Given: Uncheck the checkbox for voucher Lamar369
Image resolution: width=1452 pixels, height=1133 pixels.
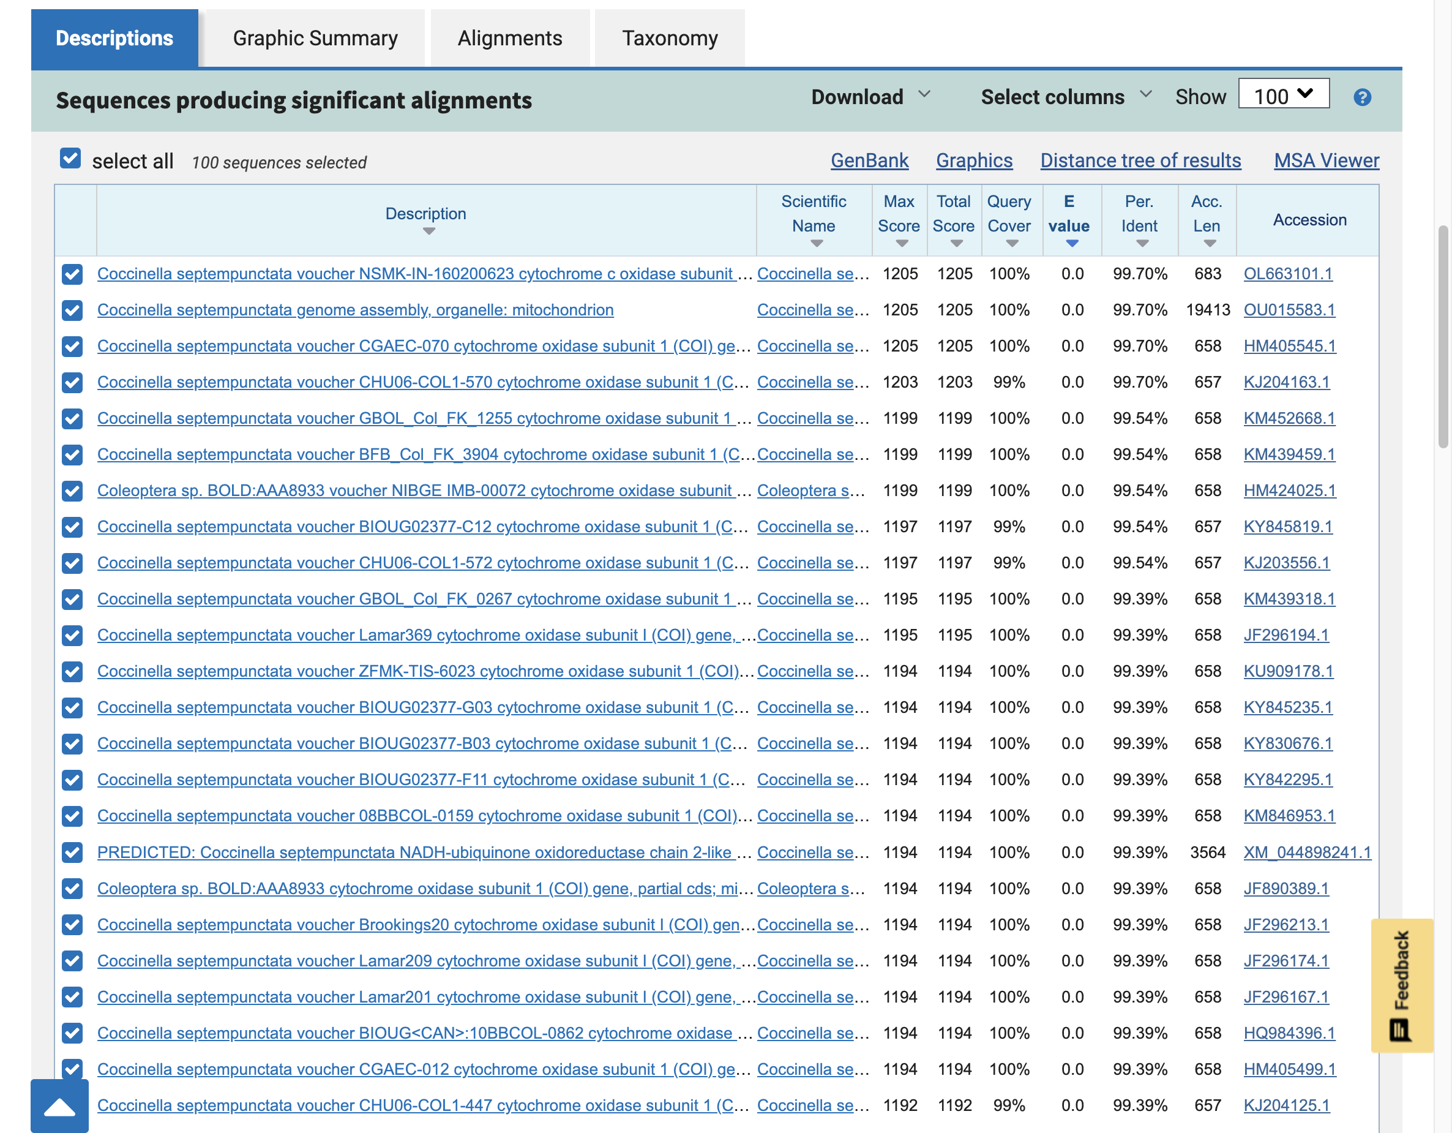Looking at the screenshot, I should (72, 635).
